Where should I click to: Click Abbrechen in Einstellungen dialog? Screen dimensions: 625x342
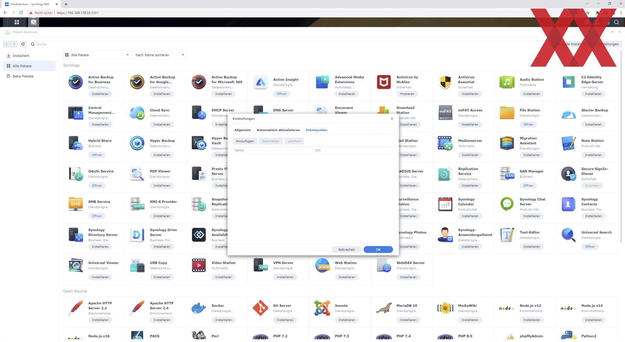[x=346, y=250]
